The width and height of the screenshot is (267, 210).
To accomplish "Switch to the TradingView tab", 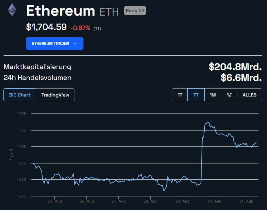I will [x=55, y=95].
